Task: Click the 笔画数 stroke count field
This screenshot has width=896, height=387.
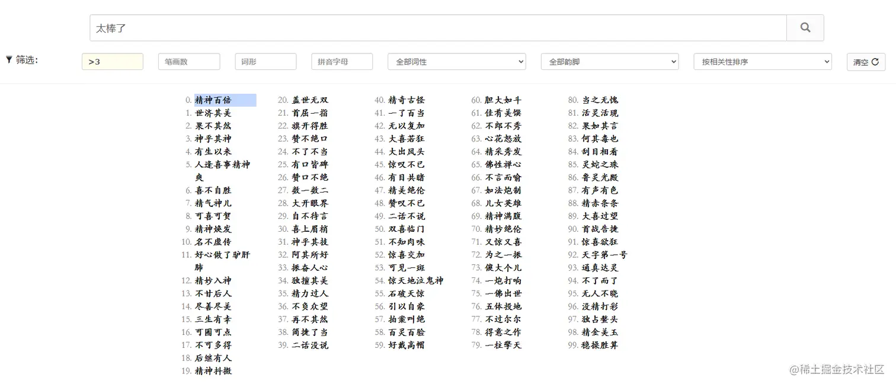Action: [189, 62]
